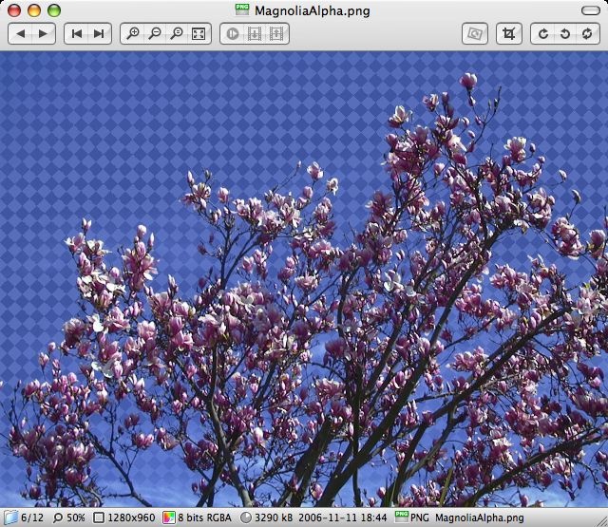Click the greyed-out auto-orientation toolbar button

(475, 34)
